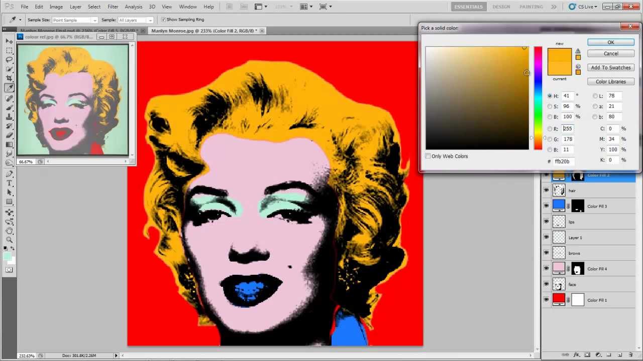Select the Clone Stamp tool
This screenshot has width=643, height=361.
point(10,117)
